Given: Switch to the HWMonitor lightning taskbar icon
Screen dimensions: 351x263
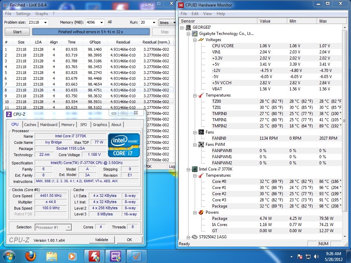Looking at the screenshot, I should coord(95,256).
